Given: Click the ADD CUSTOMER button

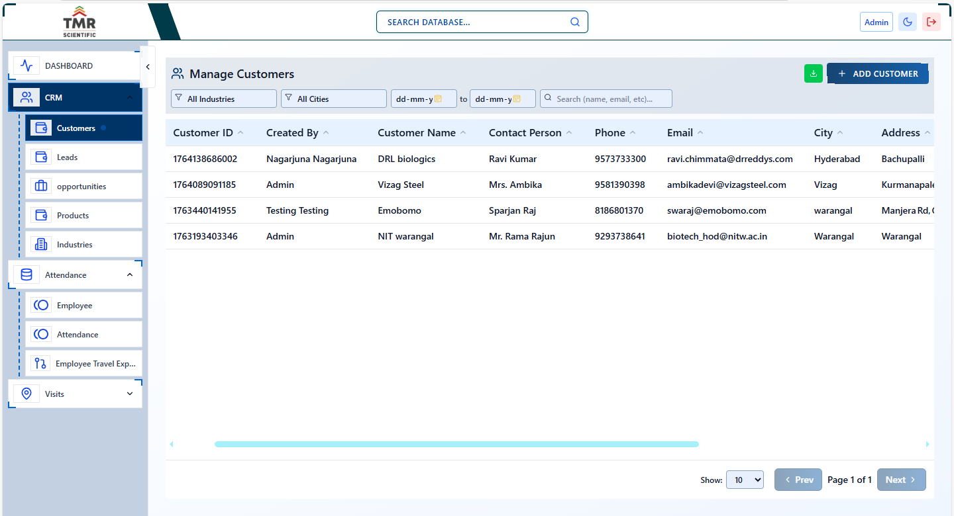Looking at the screenshot, I should point(878,73).
